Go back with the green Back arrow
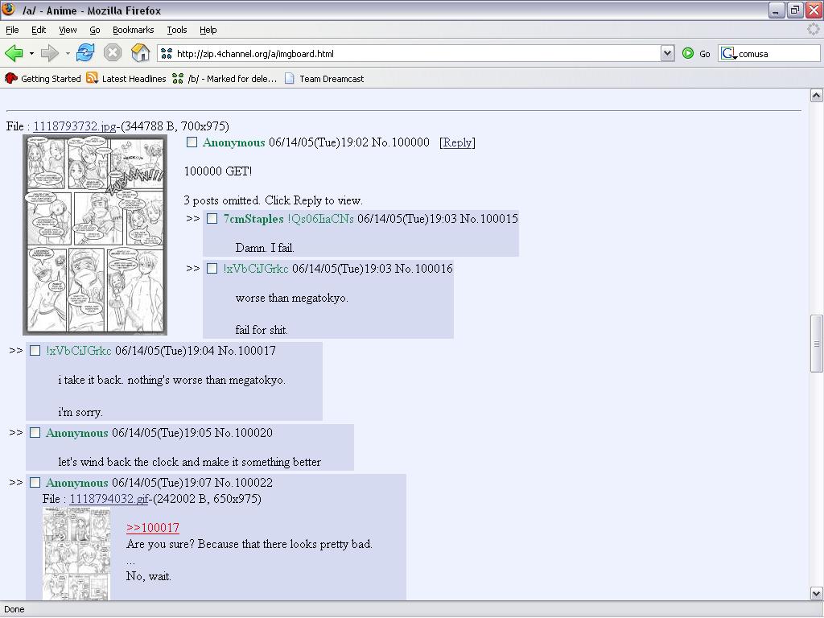The image size is (824, 618). coord(14,53)
